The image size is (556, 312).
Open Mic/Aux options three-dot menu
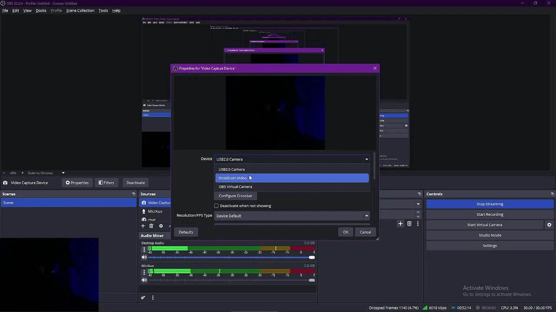pyautogui.click(x=144, y=273)
